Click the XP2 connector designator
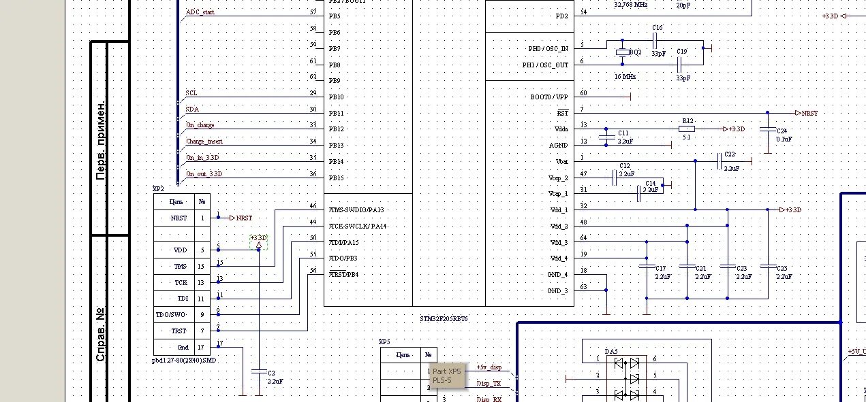This screenshot has height=402, width=866. coord(158,188)
